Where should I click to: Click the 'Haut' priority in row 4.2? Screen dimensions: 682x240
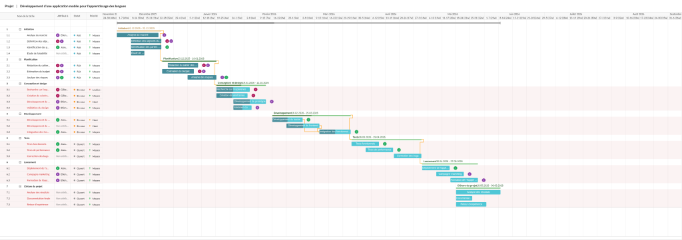pos(95,126)
